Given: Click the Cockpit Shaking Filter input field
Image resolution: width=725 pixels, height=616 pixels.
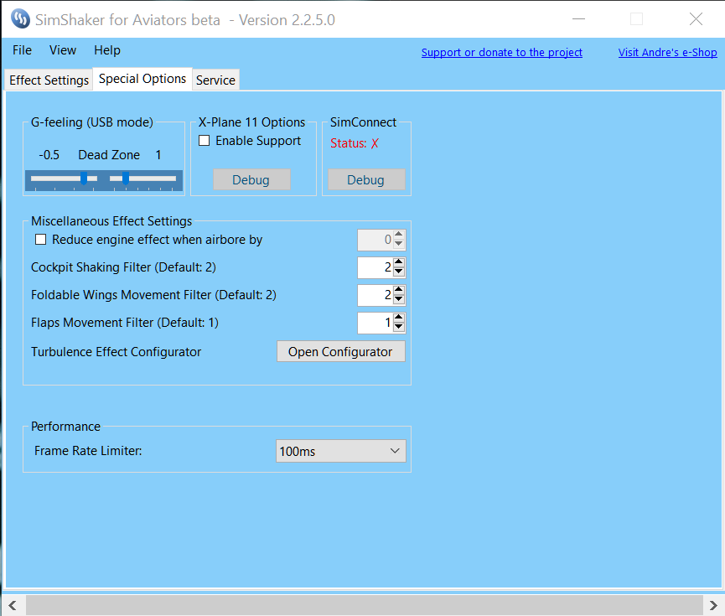Looking at the screenshot, I should pos(375,267).
